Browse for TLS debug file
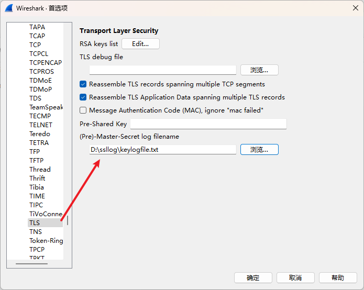The image size is (364, 290). 259,70
